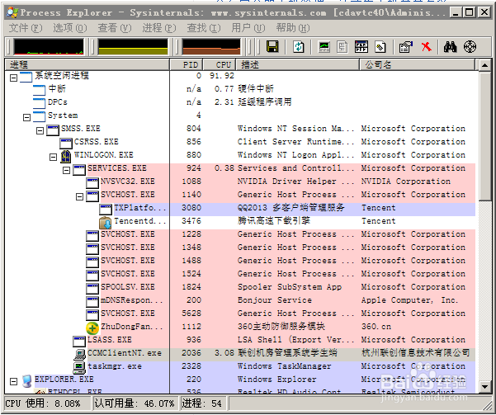Collapse the SERVICES.EXE tree node
The height and width of the screenshot is (415, 496).
tap(66, 170)
